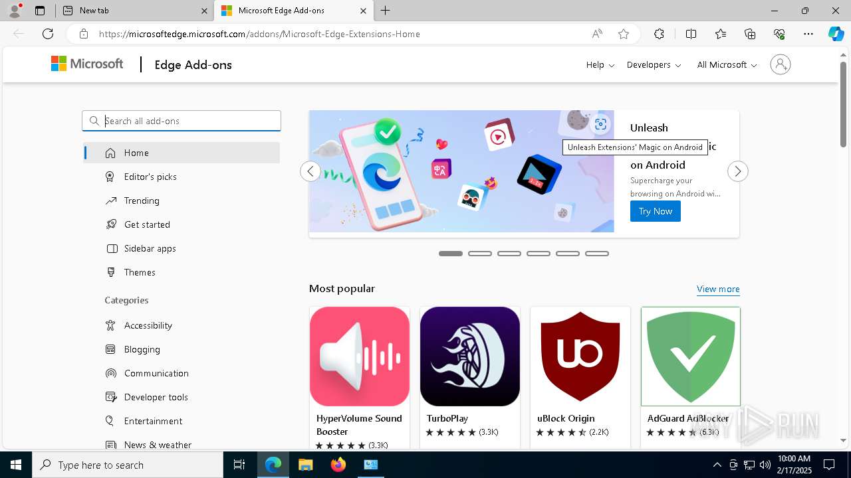Open the Windows Start menu
Image resolution: width=851 pixels, height=478 pixels.
(x=16, y=465)
